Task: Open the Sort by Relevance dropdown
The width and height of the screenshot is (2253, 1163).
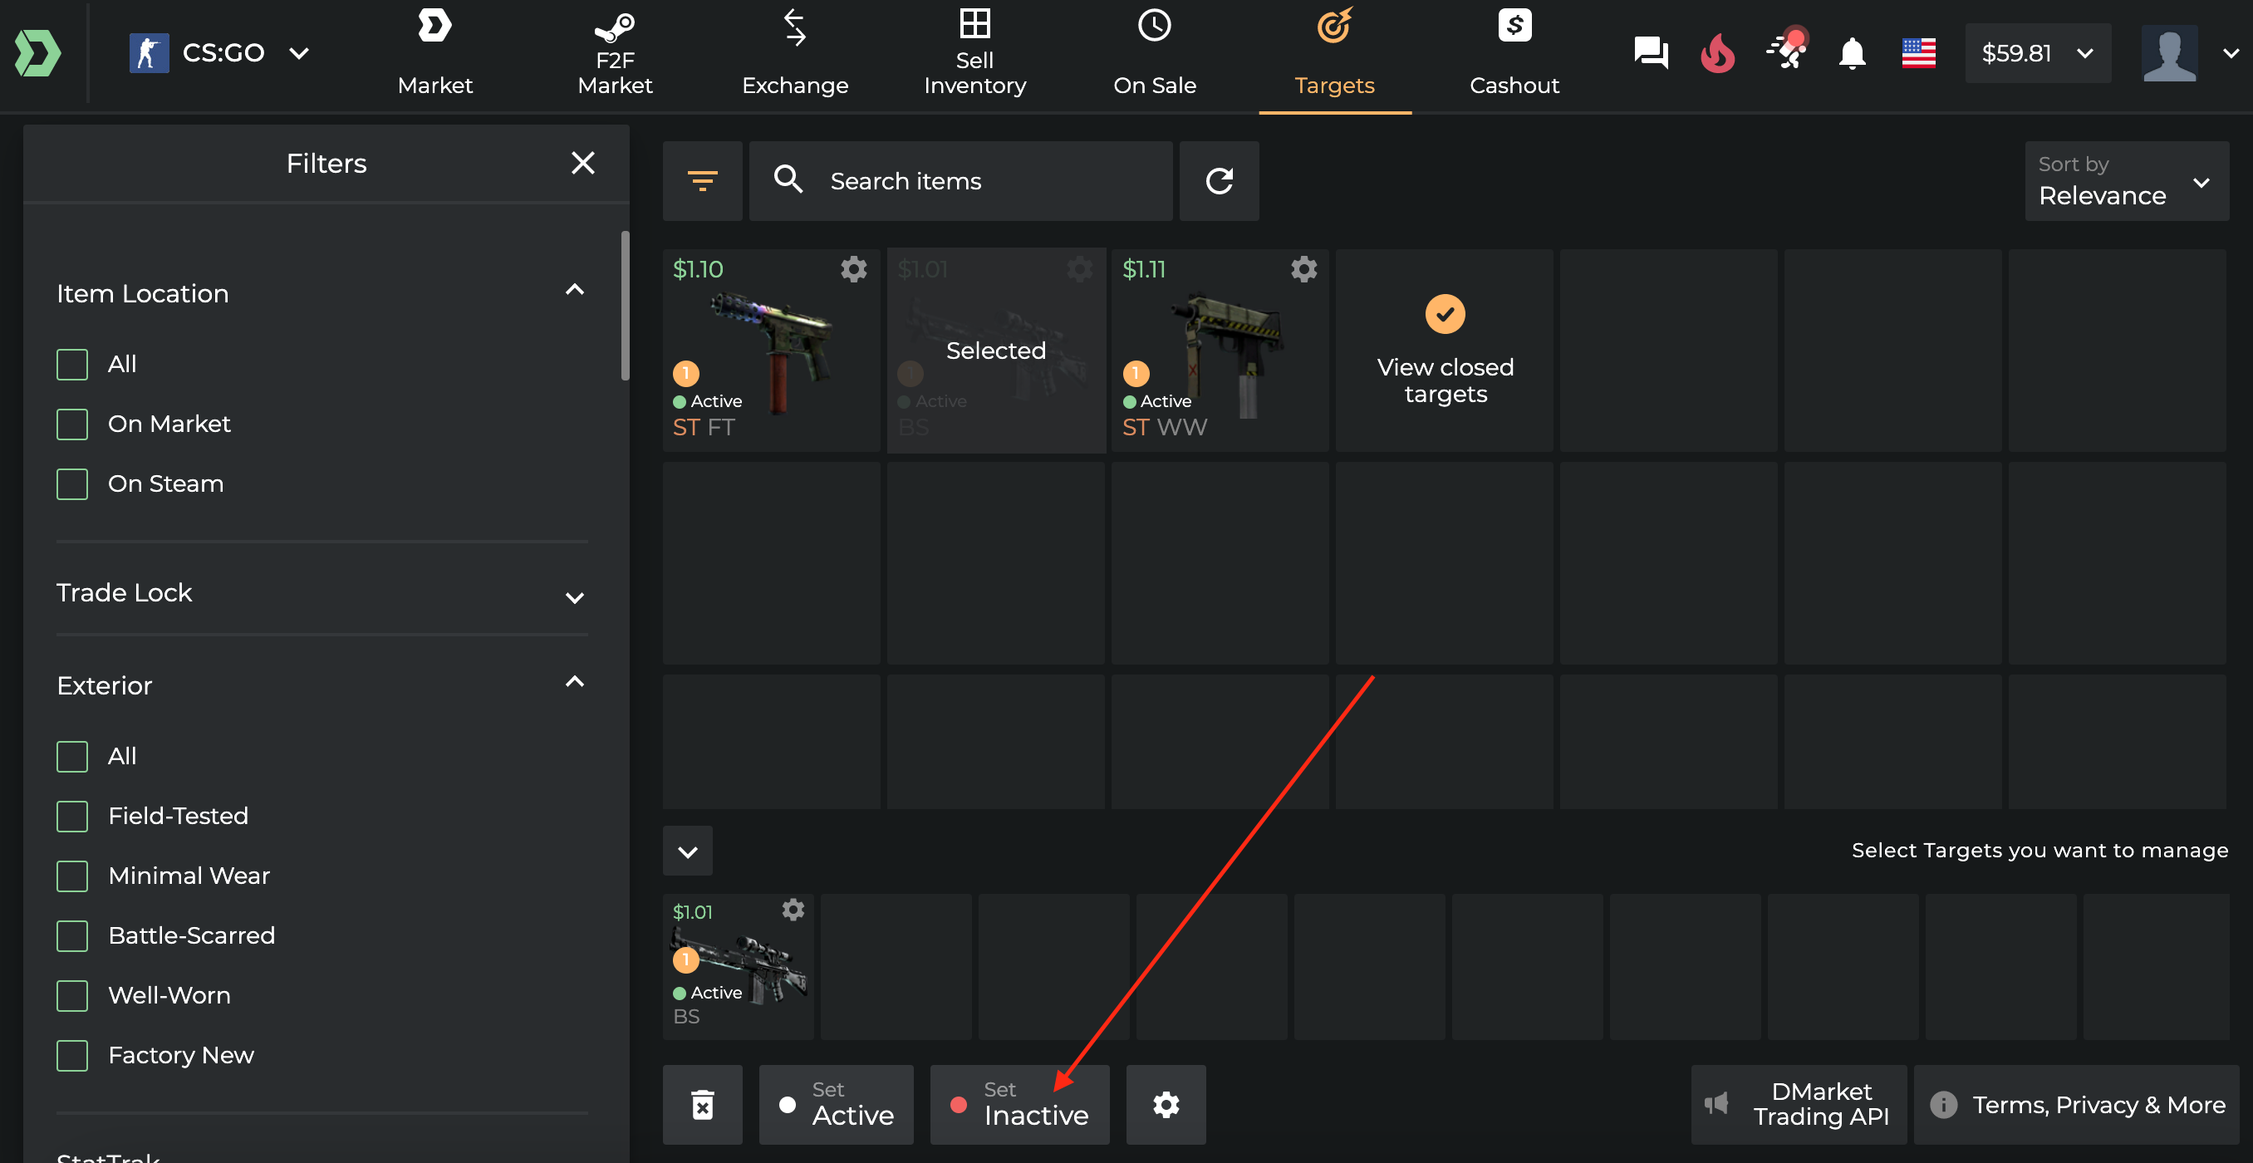Action: click(x=2126, y=181)
